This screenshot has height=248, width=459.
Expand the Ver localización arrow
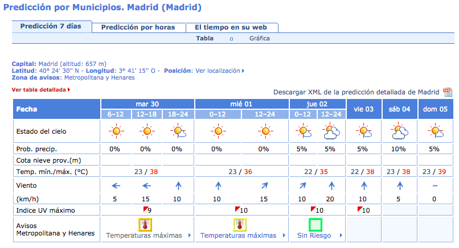click(243, 71)
